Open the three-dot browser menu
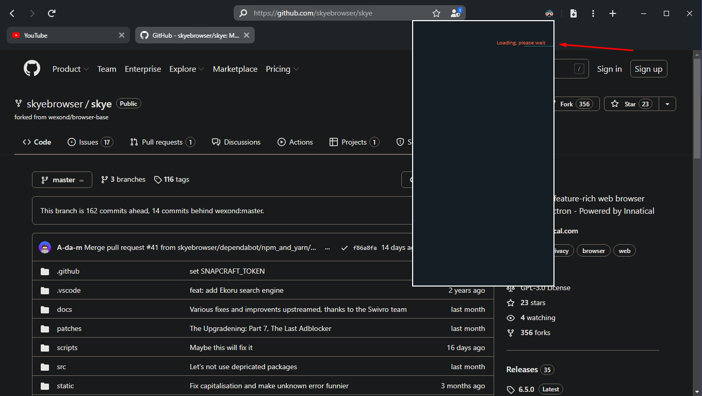This screenshot has width=702, height=396. 593,13
